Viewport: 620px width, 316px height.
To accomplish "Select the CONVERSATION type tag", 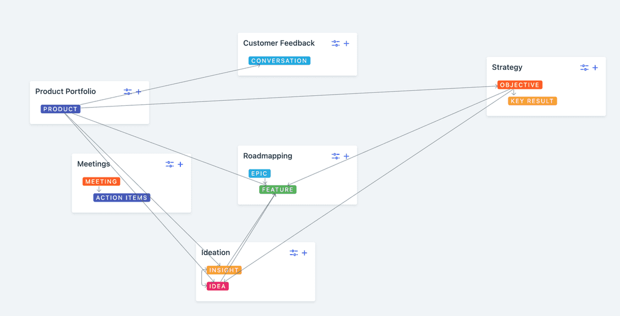I will point(279,61).
